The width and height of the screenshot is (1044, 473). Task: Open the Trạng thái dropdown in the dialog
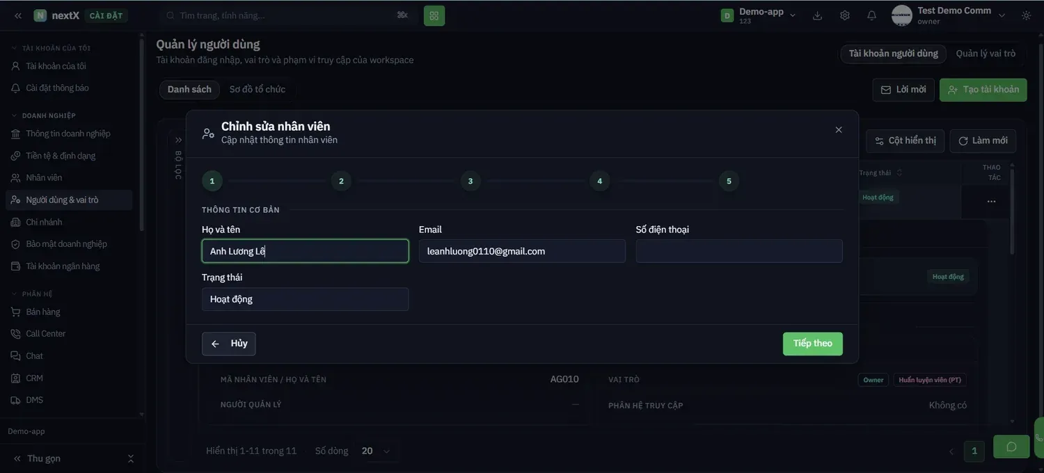pos(305,299)
